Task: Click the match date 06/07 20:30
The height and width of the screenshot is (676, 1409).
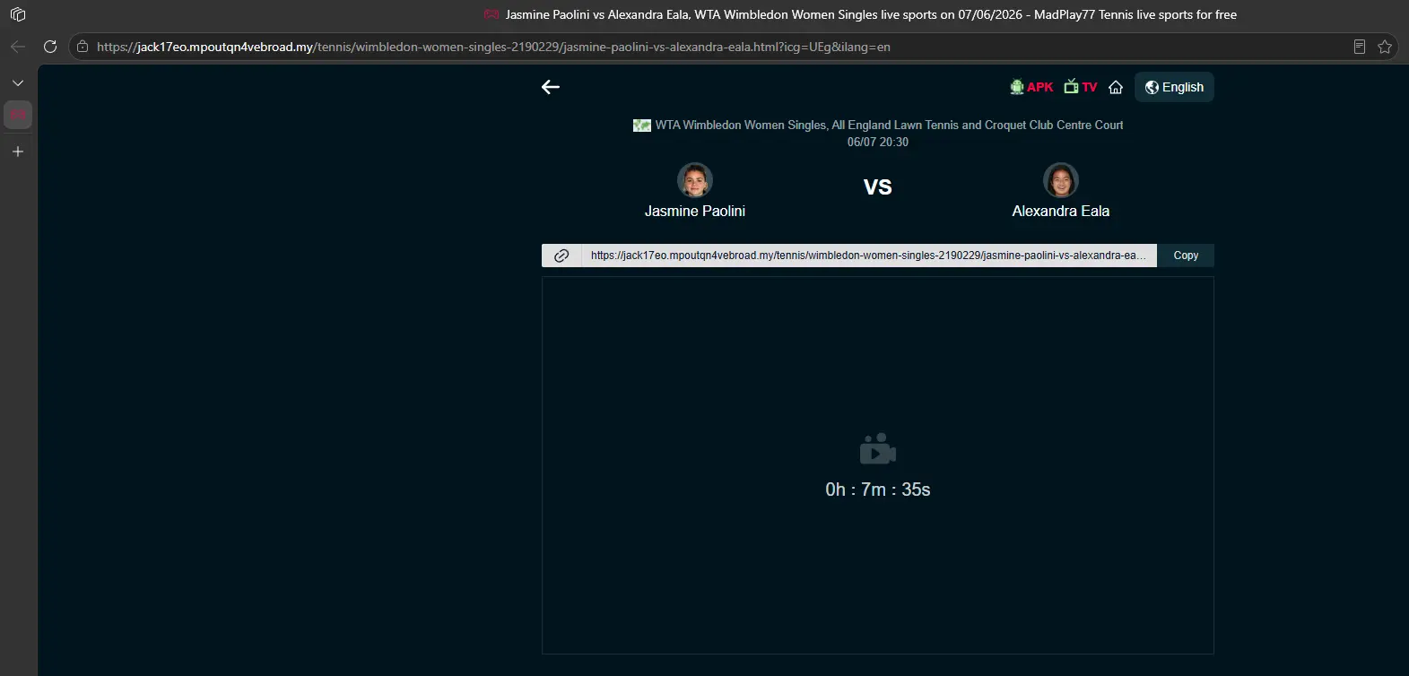Action: (x=878, y=143)
